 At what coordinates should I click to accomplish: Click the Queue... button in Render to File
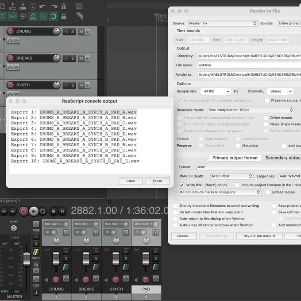(184, 236)
